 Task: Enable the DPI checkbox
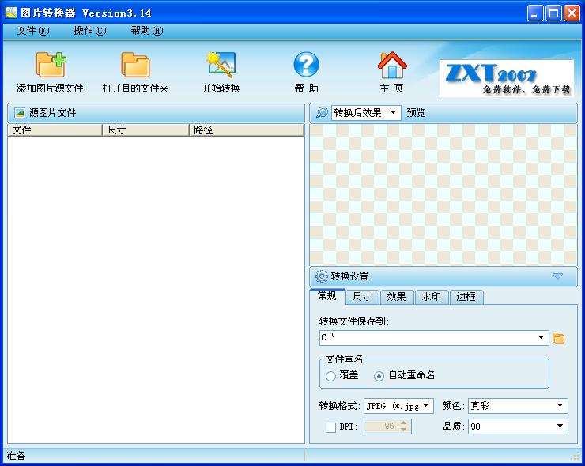click(330, 427)
